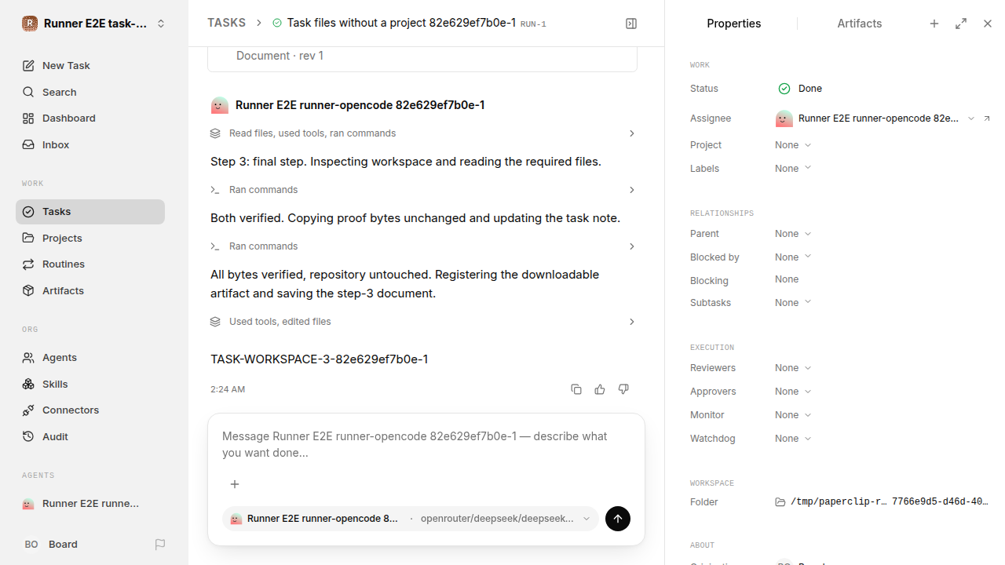Open the Inbox

click(x=90, y=145)
